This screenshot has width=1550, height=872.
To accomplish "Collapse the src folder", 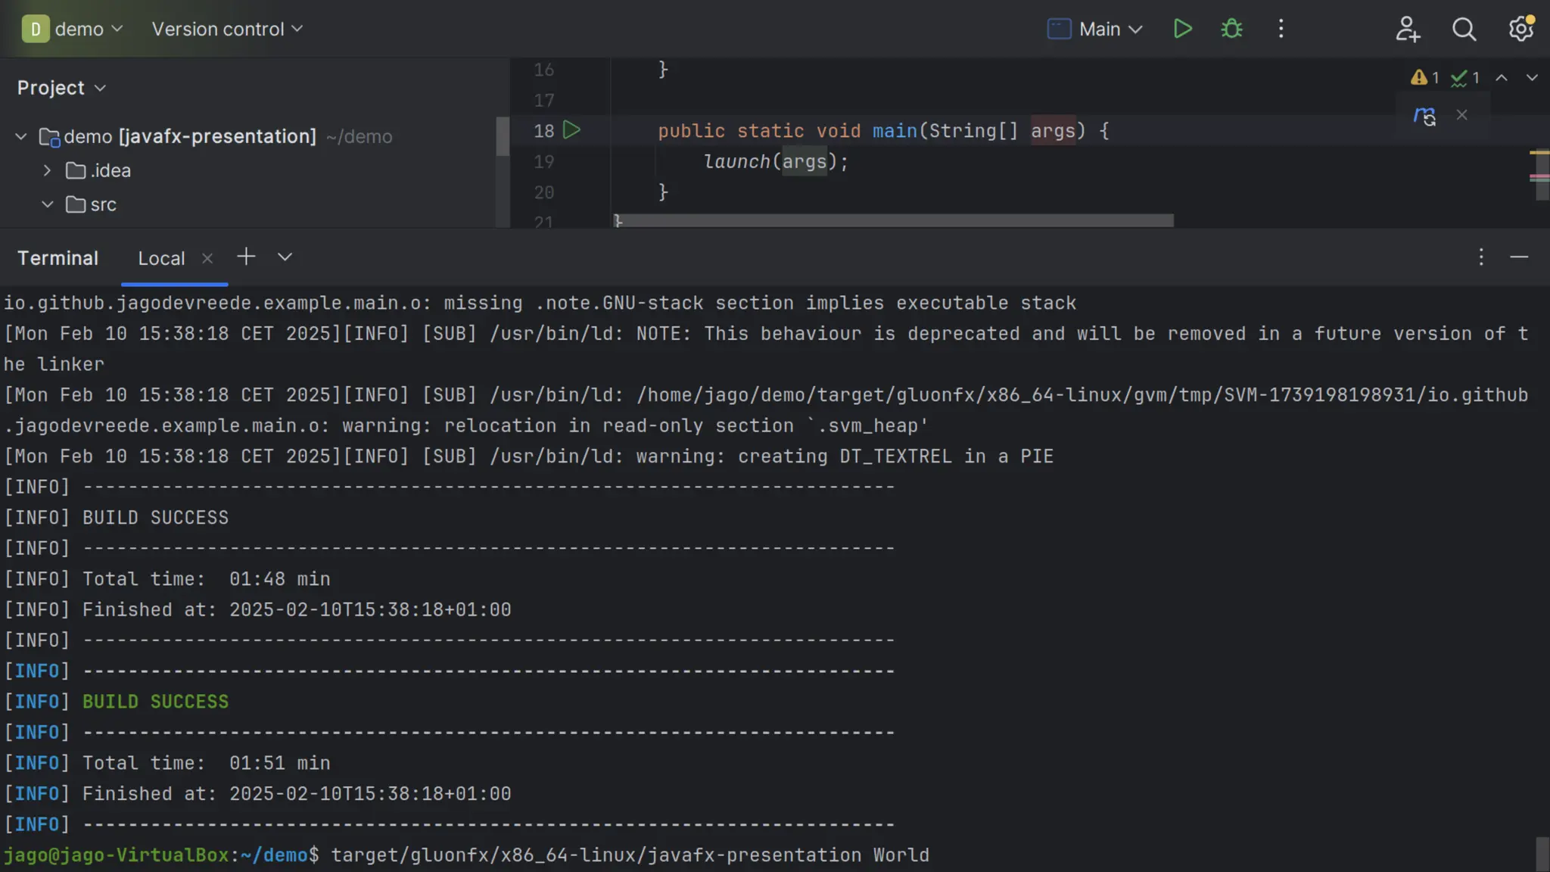I will pos(47,204).
